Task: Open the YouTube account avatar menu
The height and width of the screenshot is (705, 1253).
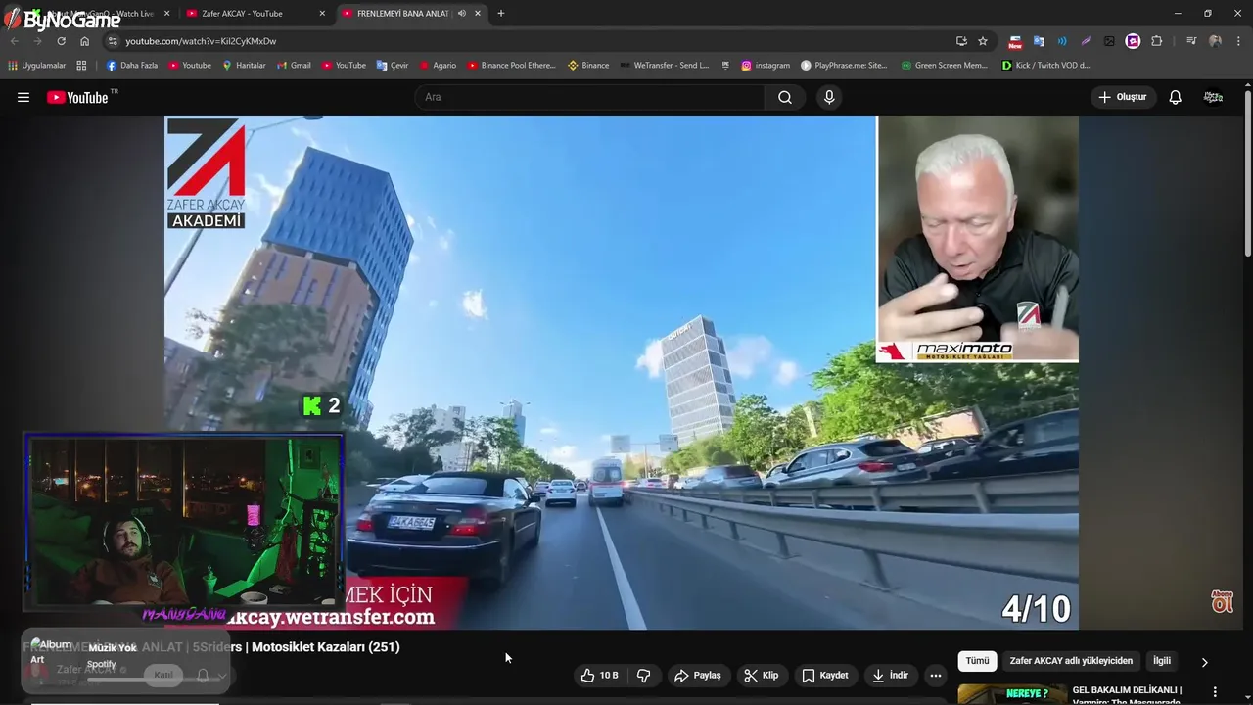Action: coord(1213,97)
